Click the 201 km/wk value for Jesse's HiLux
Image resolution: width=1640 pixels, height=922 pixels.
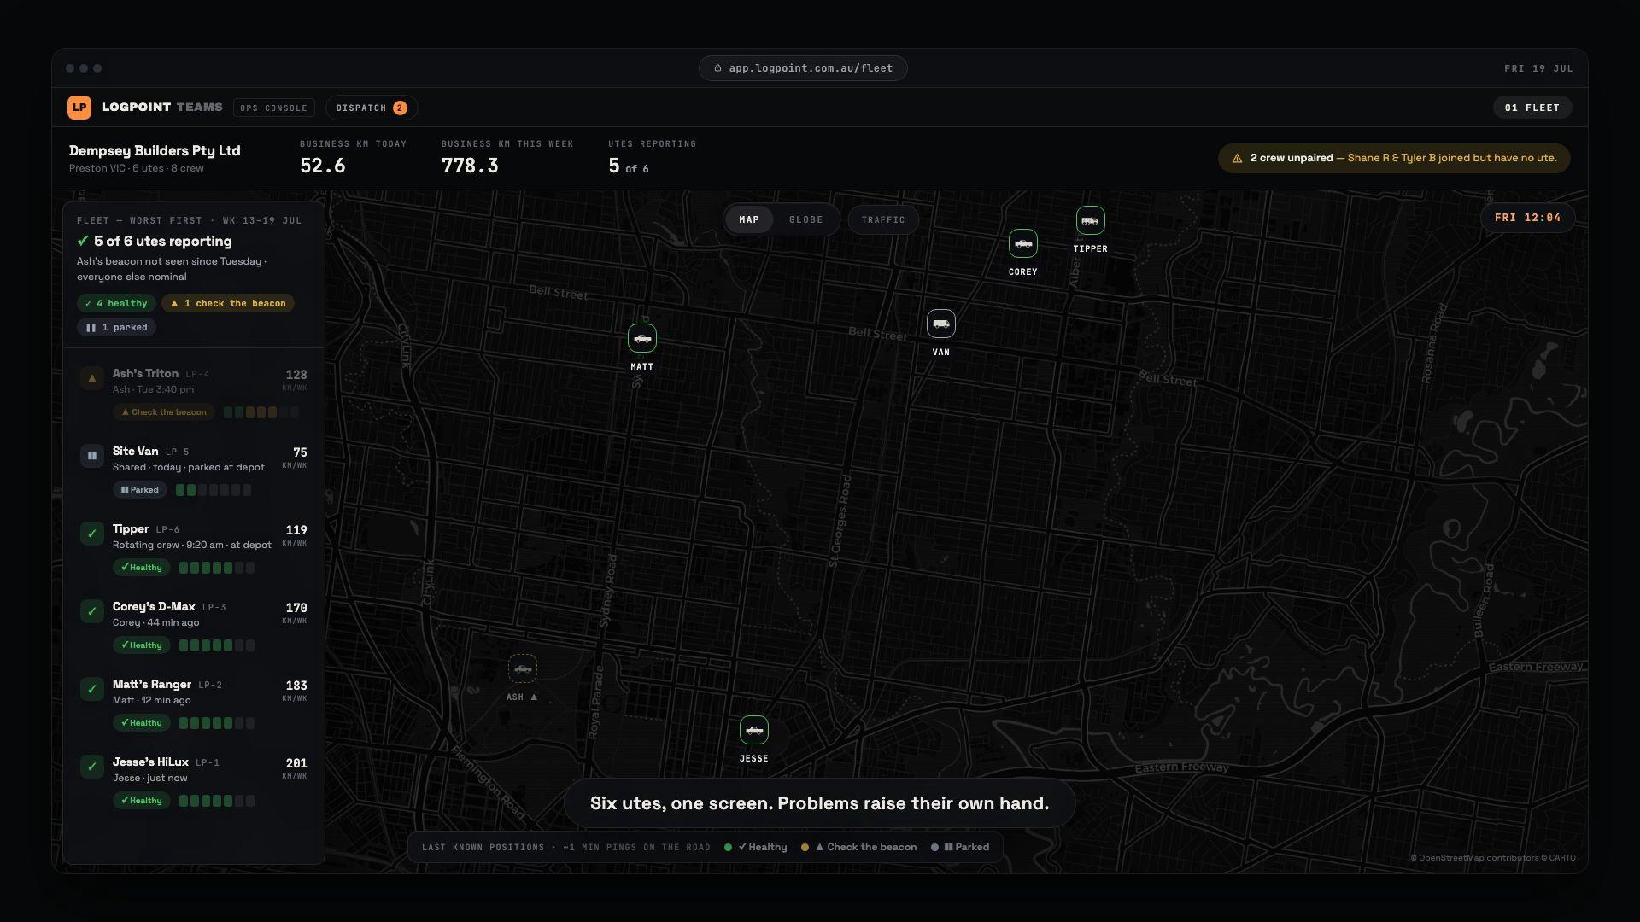296,763
